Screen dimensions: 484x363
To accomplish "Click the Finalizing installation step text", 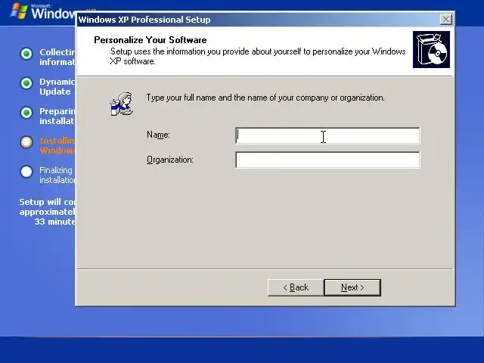I will (x=57, y=175).
